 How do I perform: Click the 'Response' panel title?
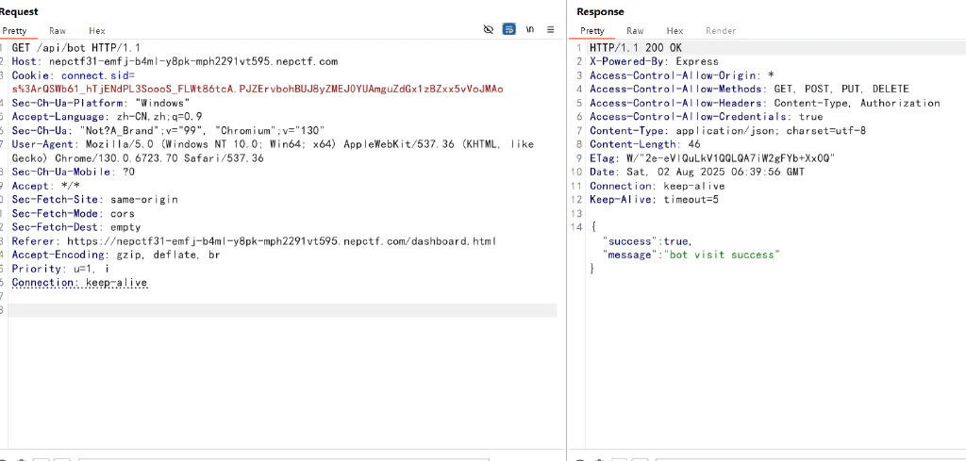600,11
